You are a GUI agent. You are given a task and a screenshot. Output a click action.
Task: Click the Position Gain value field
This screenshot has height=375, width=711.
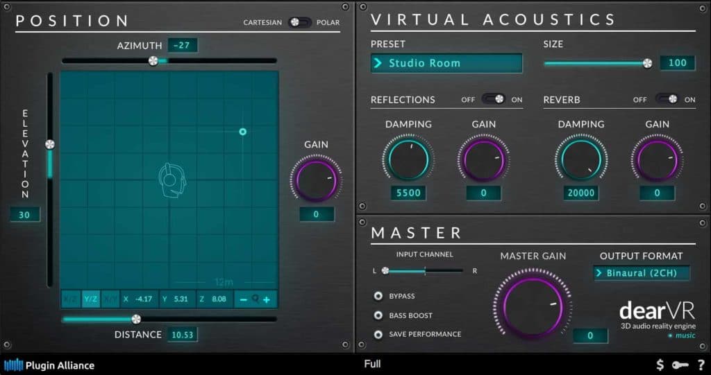[x=317, y=214]
